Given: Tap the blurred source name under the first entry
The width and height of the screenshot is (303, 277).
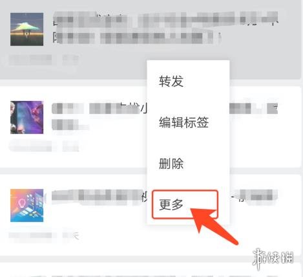Looking at the screenshot, I should [30, 60].
